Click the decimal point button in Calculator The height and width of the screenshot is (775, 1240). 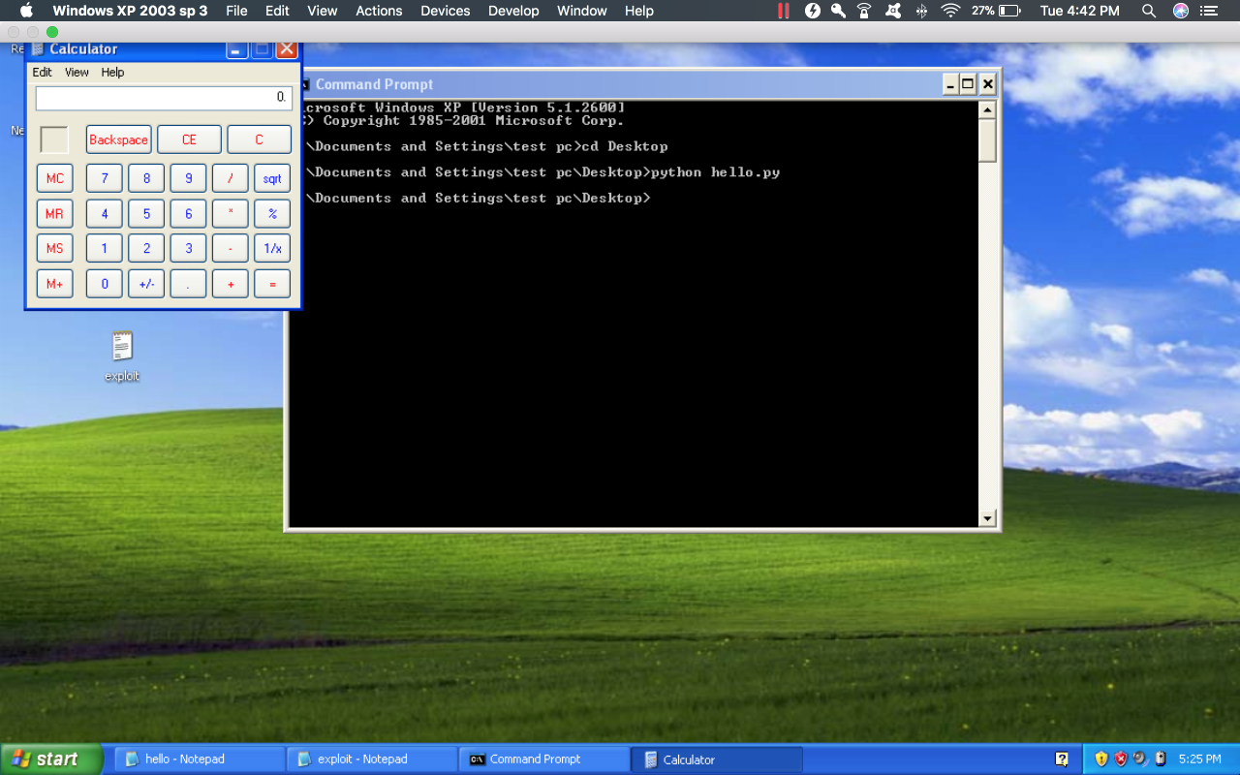(188, 284)
